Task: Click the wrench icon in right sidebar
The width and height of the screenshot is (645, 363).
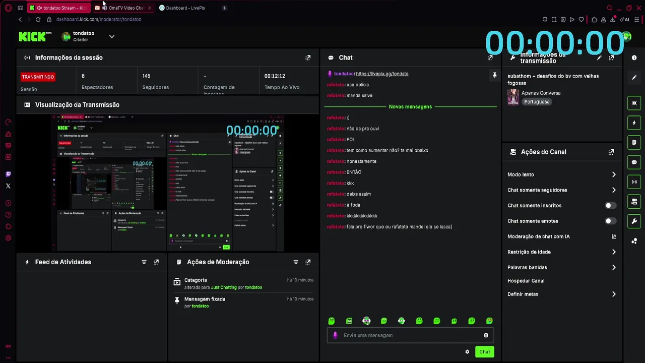Action: [634, 221]
